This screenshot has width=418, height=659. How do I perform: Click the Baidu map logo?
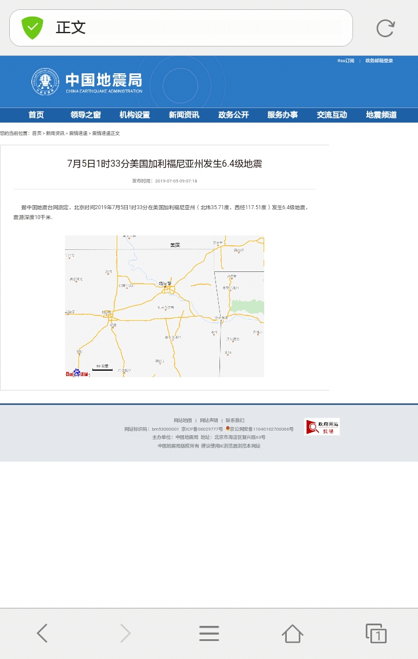point(77,373)
